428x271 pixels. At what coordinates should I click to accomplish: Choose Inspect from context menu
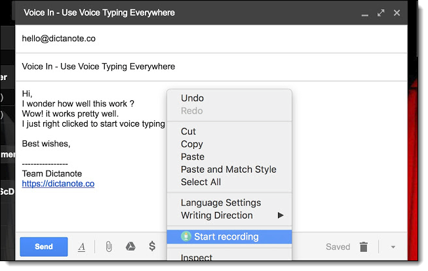click(229, 257)
